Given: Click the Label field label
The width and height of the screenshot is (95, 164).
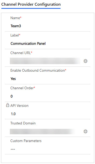Looking at the screenshot, I should pos(14,35).
